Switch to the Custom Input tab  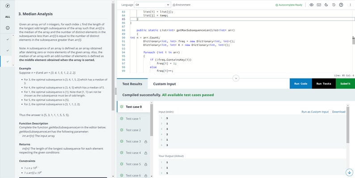tap(165, 84)
